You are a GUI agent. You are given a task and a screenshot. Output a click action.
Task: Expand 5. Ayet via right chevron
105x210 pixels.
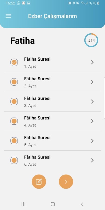pos(92,141)
